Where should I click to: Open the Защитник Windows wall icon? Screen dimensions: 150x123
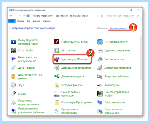coord(100,76)
